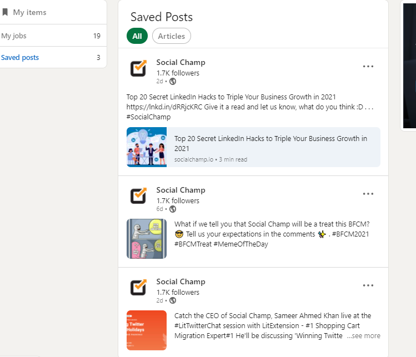Select the Articles filter pill
Image resolution: width=416 pixels, height=357 pixels.
coord(172,36)
